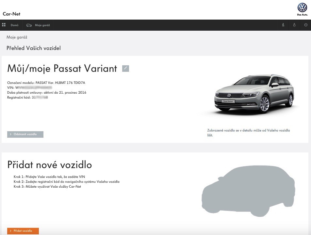
Task: Click the grey car silhouette placeholder
Action: point(248,191)
